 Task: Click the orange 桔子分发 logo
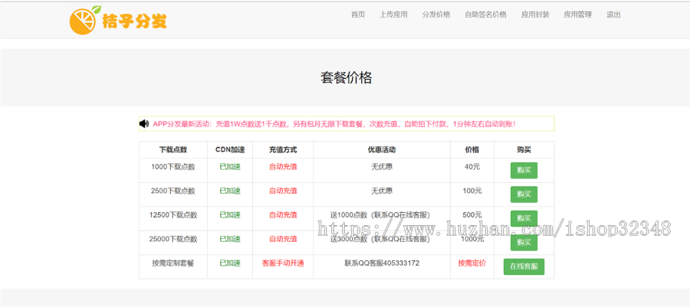coord(118,21)
